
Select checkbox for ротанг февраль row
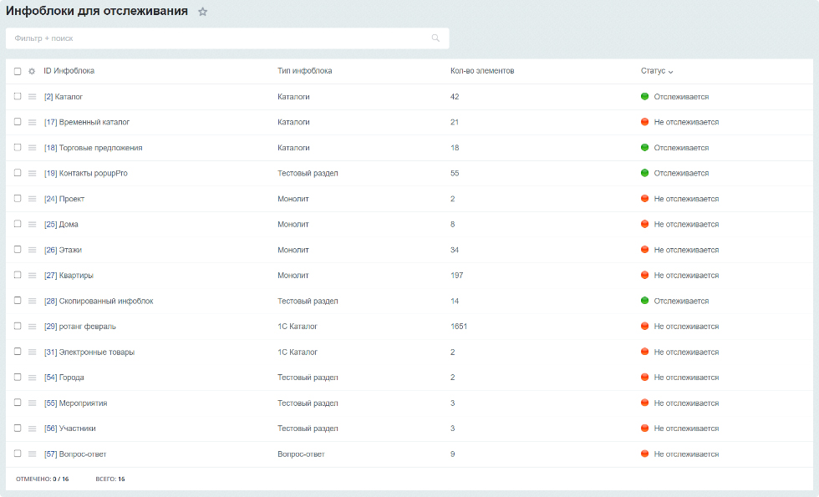coord(18,327)
